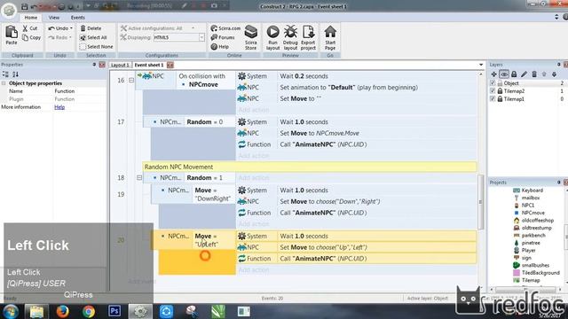This screenshot has height=319, width=568.
Task: Click Select None in Selection group
Action: [x=97, y=47]
